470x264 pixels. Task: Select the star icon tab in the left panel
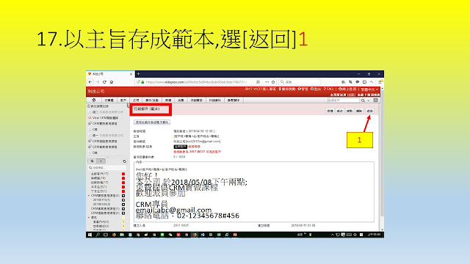(x=101, y=161)
